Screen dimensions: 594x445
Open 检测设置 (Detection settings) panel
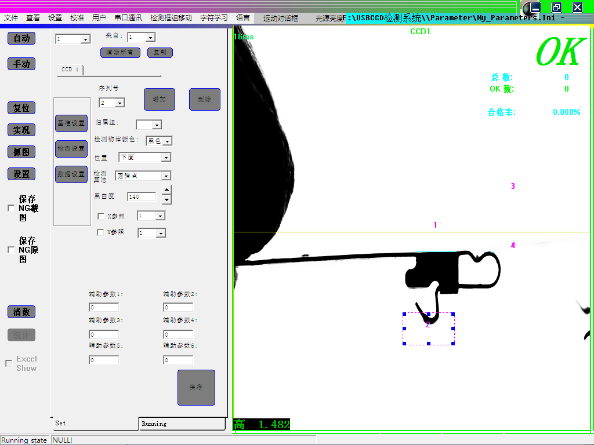pos(71,148)
